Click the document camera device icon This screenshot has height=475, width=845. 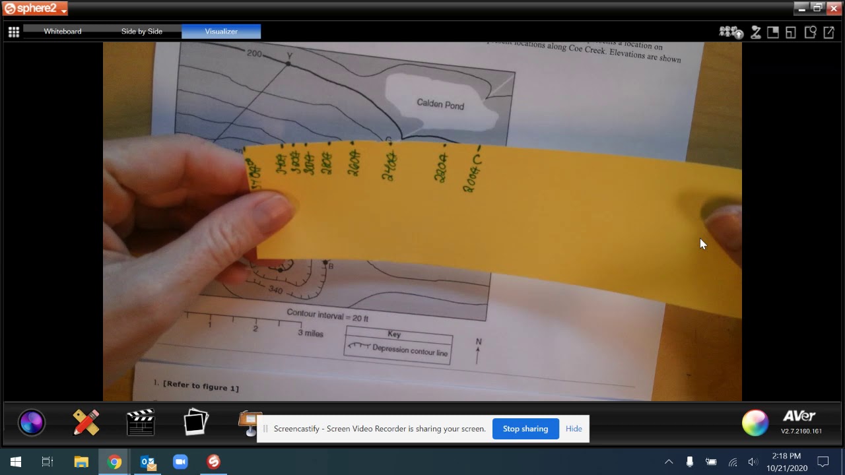pyautogui.click(x=757, y=32)
